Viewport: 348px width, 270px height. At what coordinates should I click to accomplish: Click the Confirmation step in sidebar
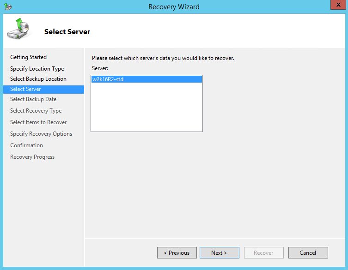[26, 145]
